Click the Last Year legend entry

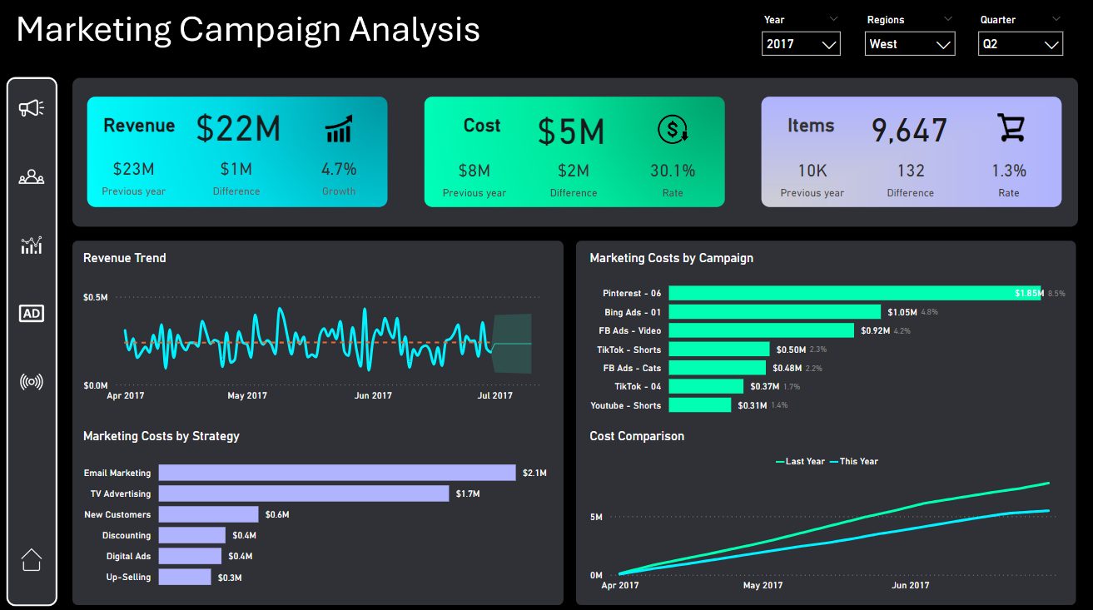point(800,461)
